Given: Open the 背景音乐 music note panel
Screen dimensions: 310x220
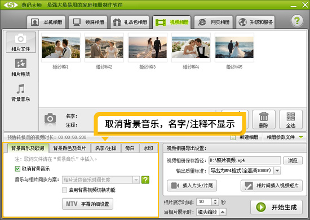Looking at the screenshot, I should (x=21, y=93).
